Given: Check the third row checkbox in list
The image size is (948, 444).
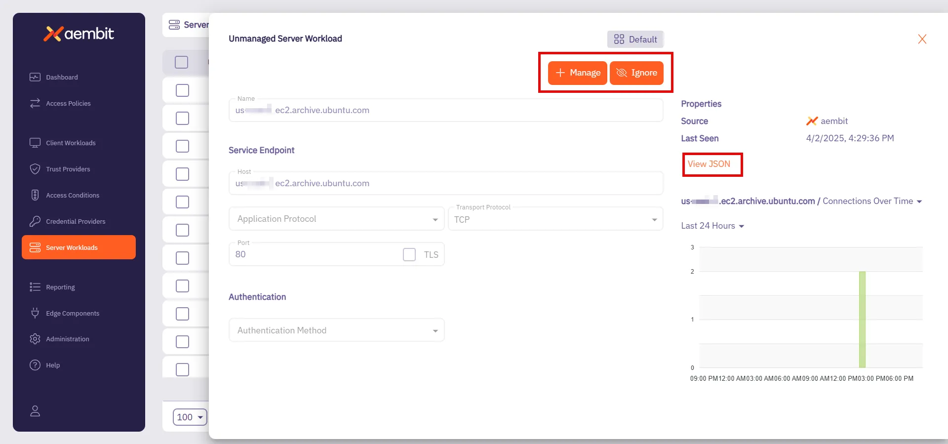Looking at the screenshot, I should click(x=183, y=146).
